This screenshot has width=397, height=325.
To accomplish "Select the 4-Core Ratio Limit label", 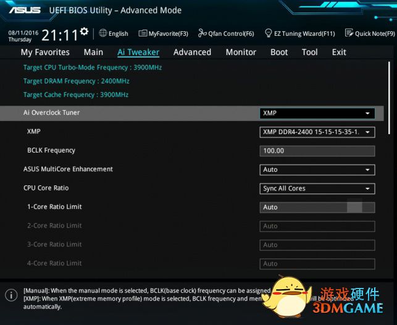I will coord(54,263).
